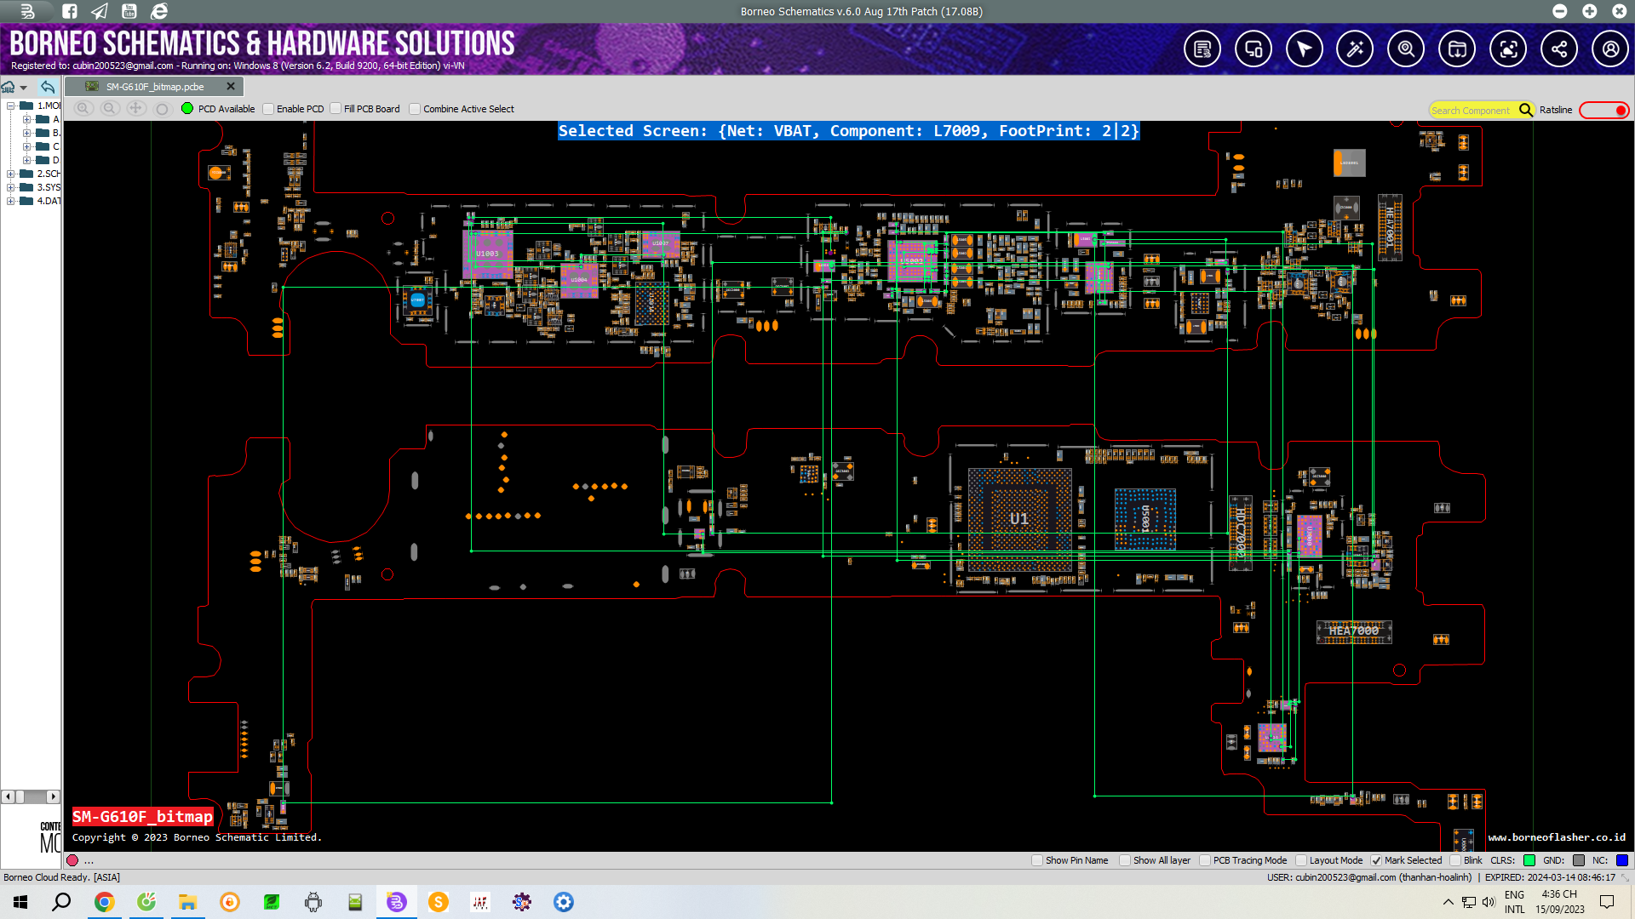Open the user account icon
1635x919 pixels.
tap(1610, 49)
